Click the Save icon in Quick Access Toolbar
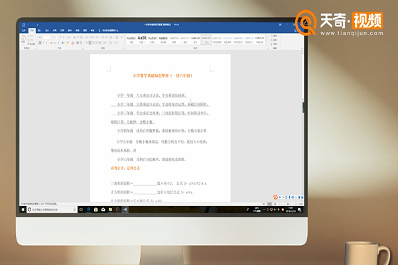The height and width of the screenshot is (265, 398). pos(24,25)
